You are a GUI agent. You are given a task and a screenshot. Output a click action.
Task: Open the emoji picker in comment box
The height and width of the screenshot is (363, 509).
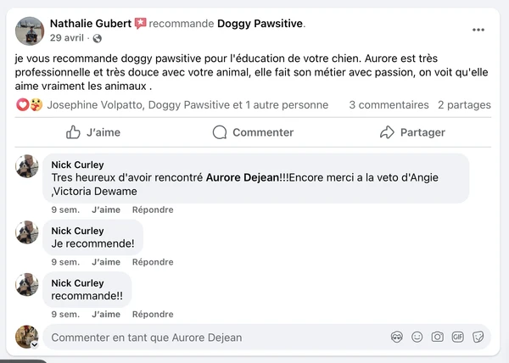click(x=417, y=337)
